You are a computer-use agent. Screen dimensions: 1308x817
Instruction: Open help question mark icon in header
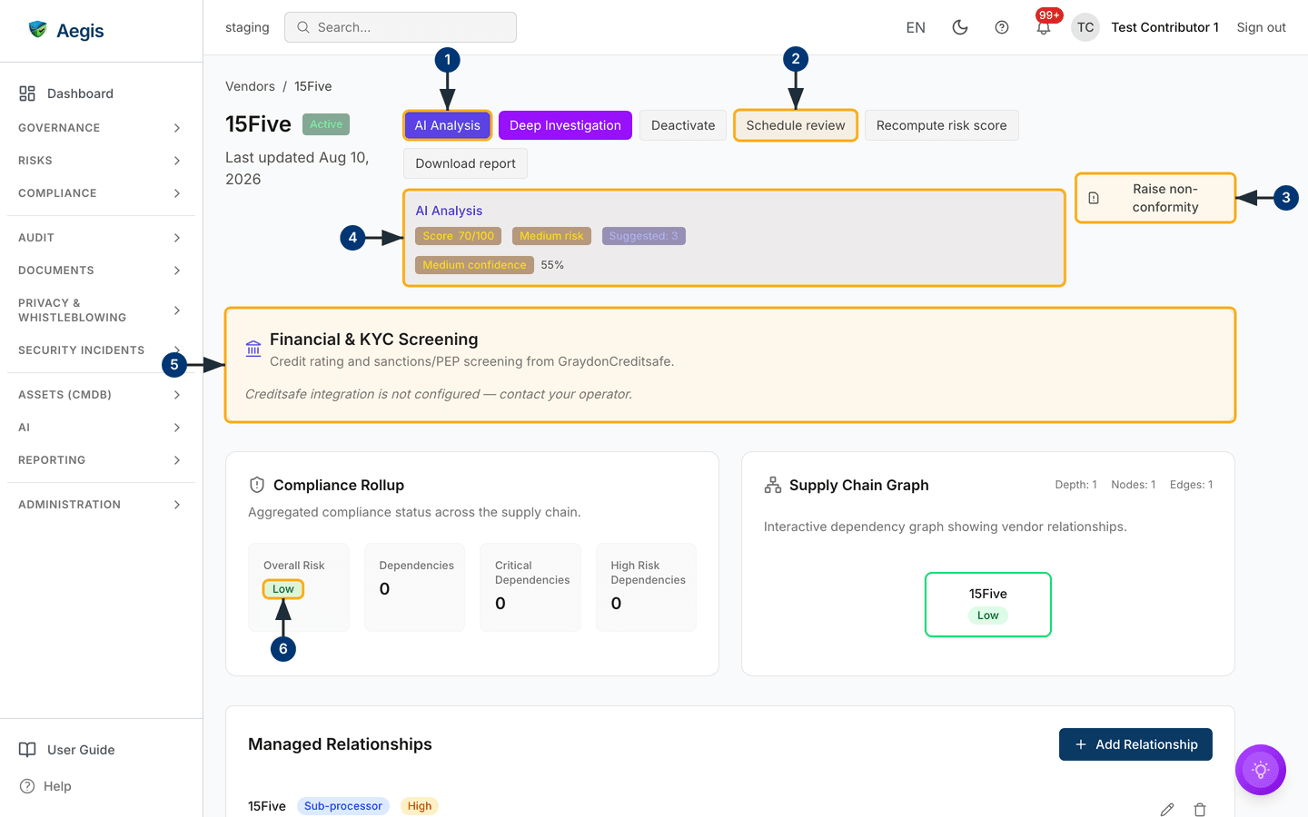(x=1002, y=27)
